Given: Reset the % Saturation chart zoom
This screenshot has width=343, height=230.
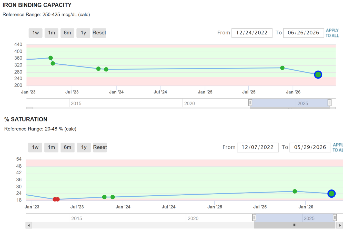Looking at the screenshot, I should pos(100,147).
